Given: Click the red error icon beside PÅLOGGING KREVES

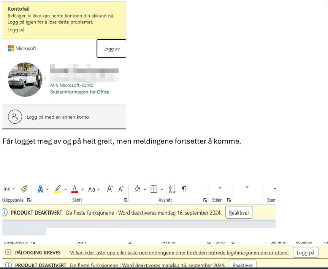Looking at the screenshot, I should (8, 252).
